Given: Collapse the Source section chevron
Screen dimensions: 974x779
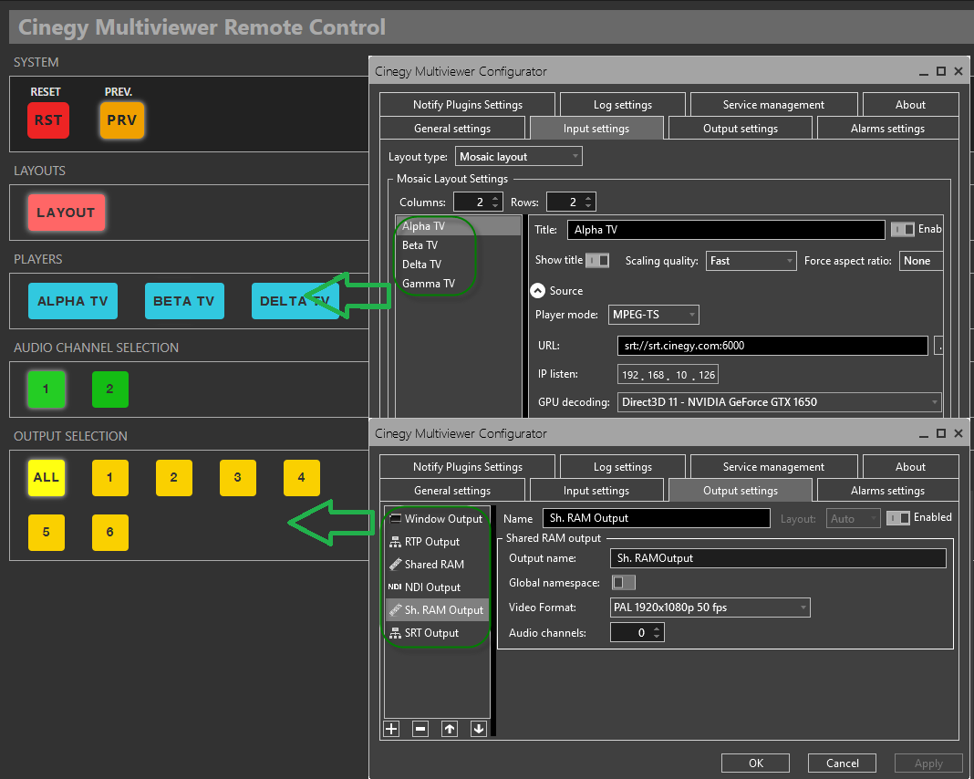Looking at the screenshot, I should 536,291.
